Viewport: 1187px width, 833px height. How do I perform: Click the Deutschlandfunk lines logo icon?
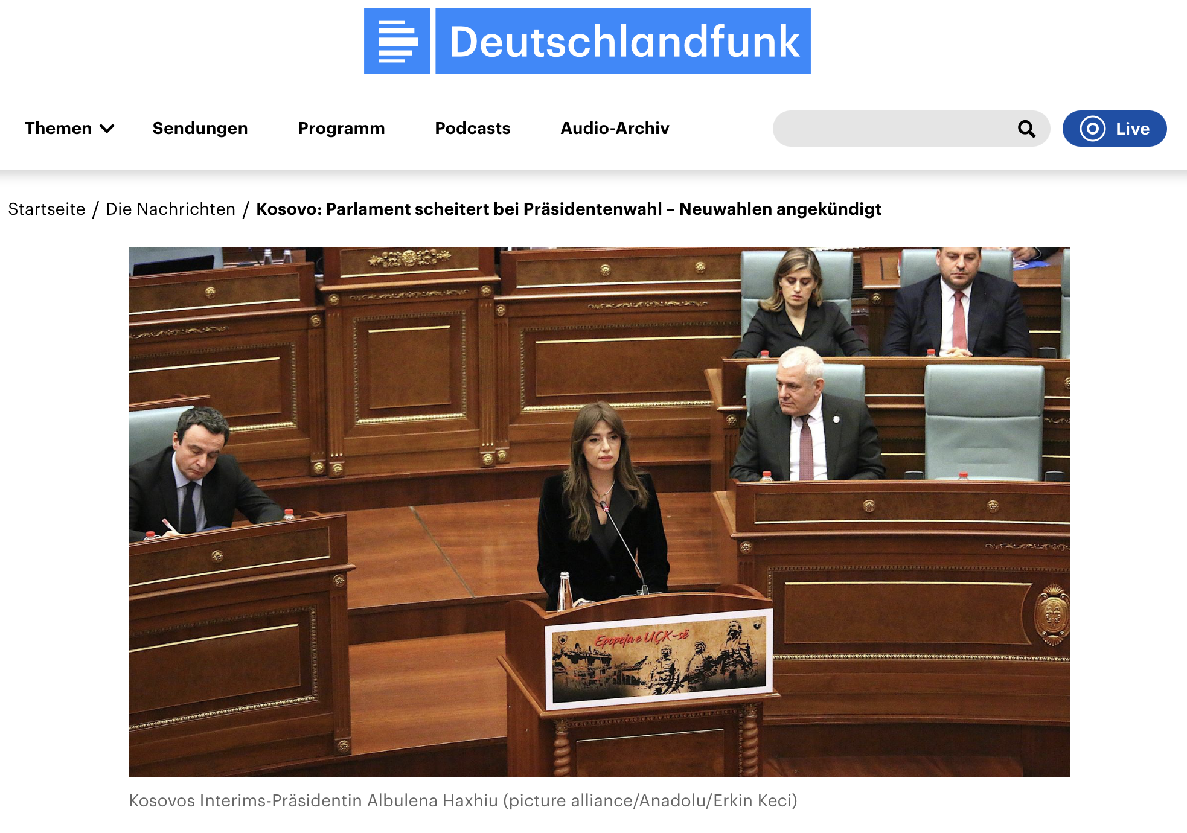[x=397, y=41]
